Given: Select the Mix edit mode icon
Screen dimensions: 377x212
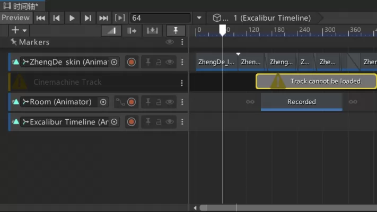Looking at the screenshot, I should coord(111,31).
